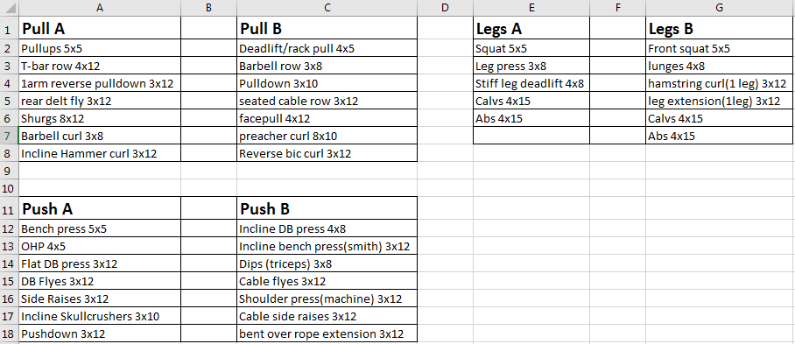Select the Select All corner triangle

pos(9,8)
